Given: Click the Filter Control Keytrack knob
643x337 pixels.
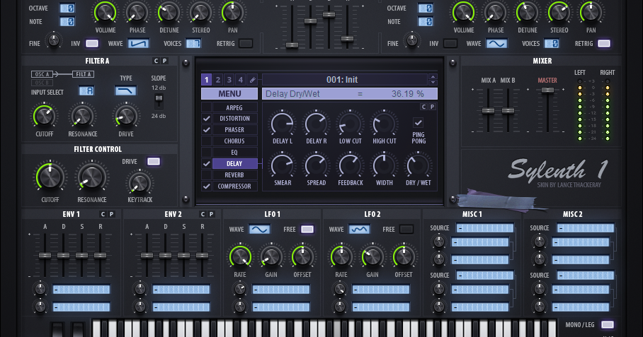Looking at the screenshot, I should point(140,183).
